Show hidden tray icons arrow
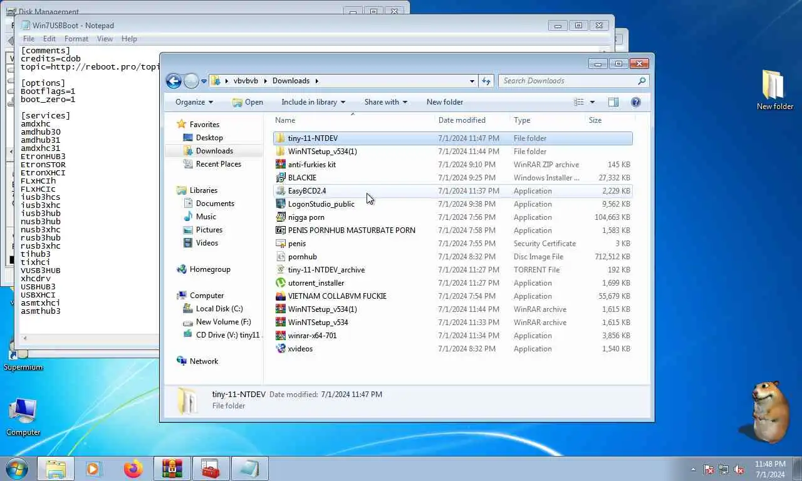This screenshot has width=802, height=481. [693, 469]
